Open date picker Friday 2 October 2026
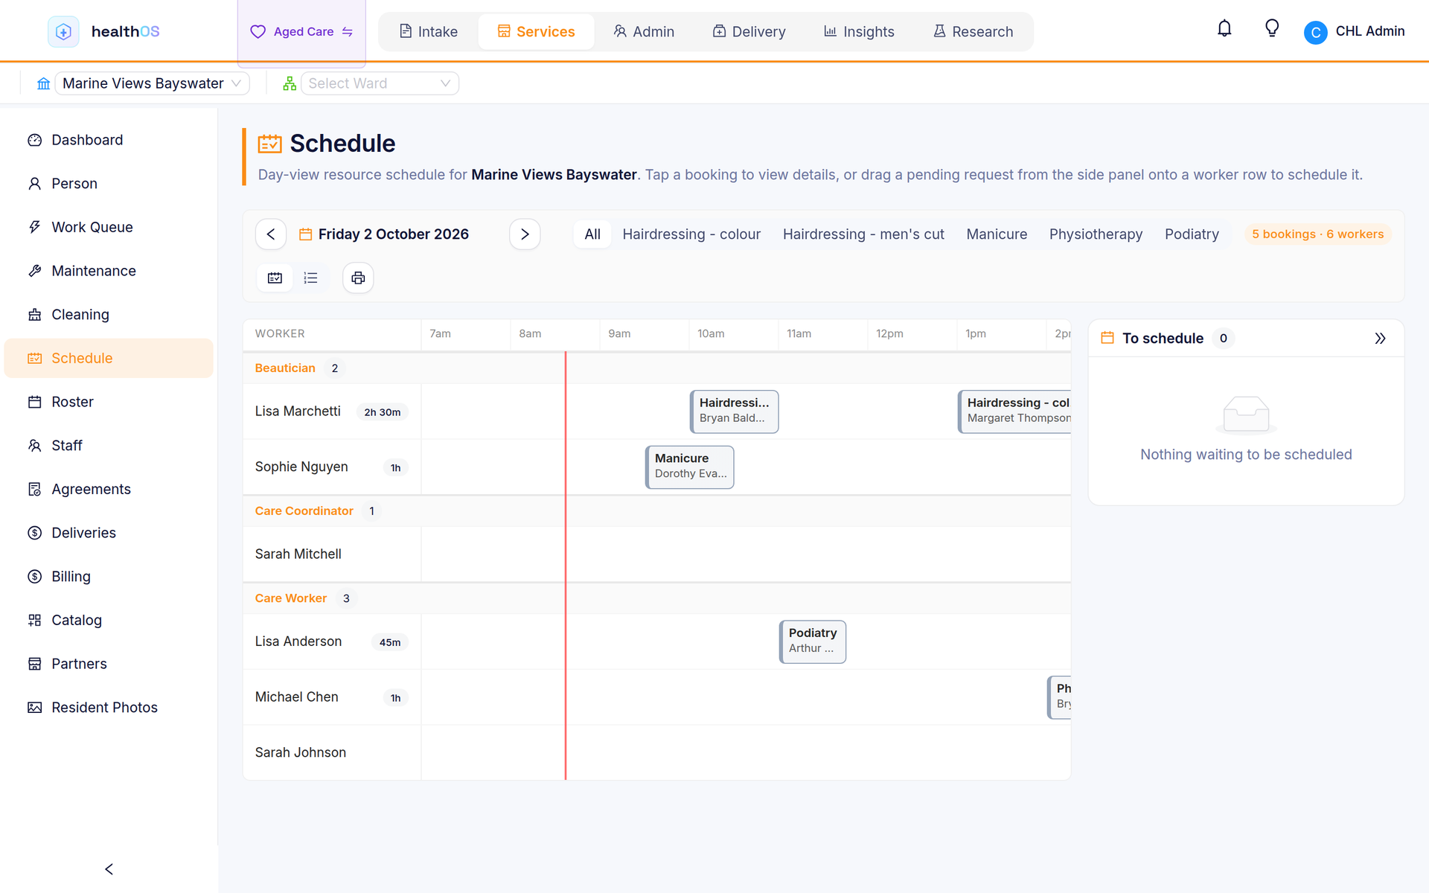 click(384, 234)
